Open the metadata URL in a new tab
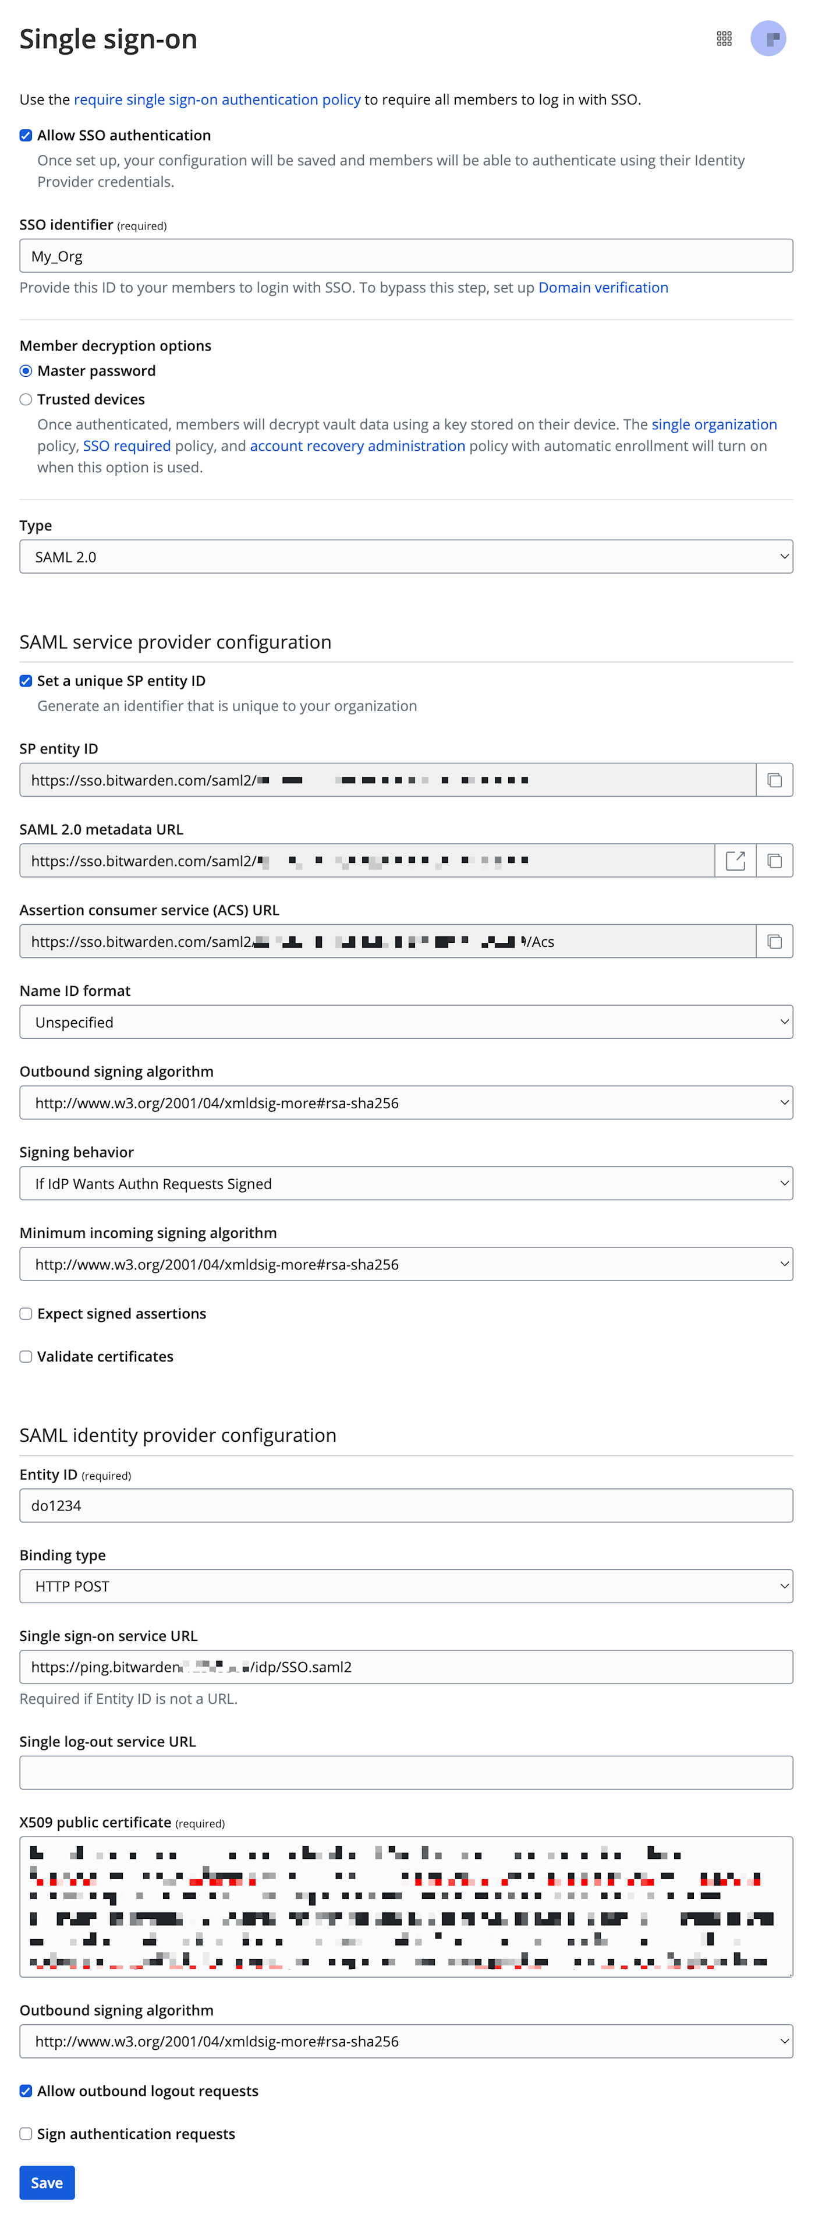 [x=735, y=860]
